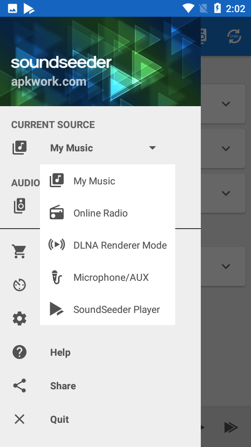Click the speaker icon in top toolbar
Image resolution: width=251 pixels, height=447 pixels.
pos(203,36)
